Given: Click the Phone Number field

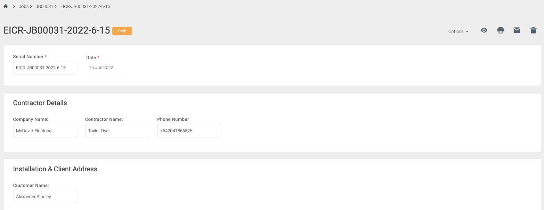Looking at the screenshot, I should pyautogui.click(x=189, y=130).
